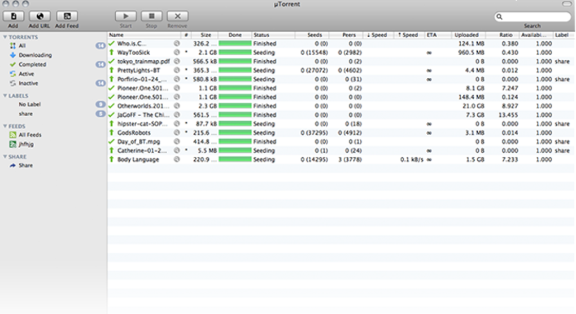Click the info icon on GodsRobots row

177,132
